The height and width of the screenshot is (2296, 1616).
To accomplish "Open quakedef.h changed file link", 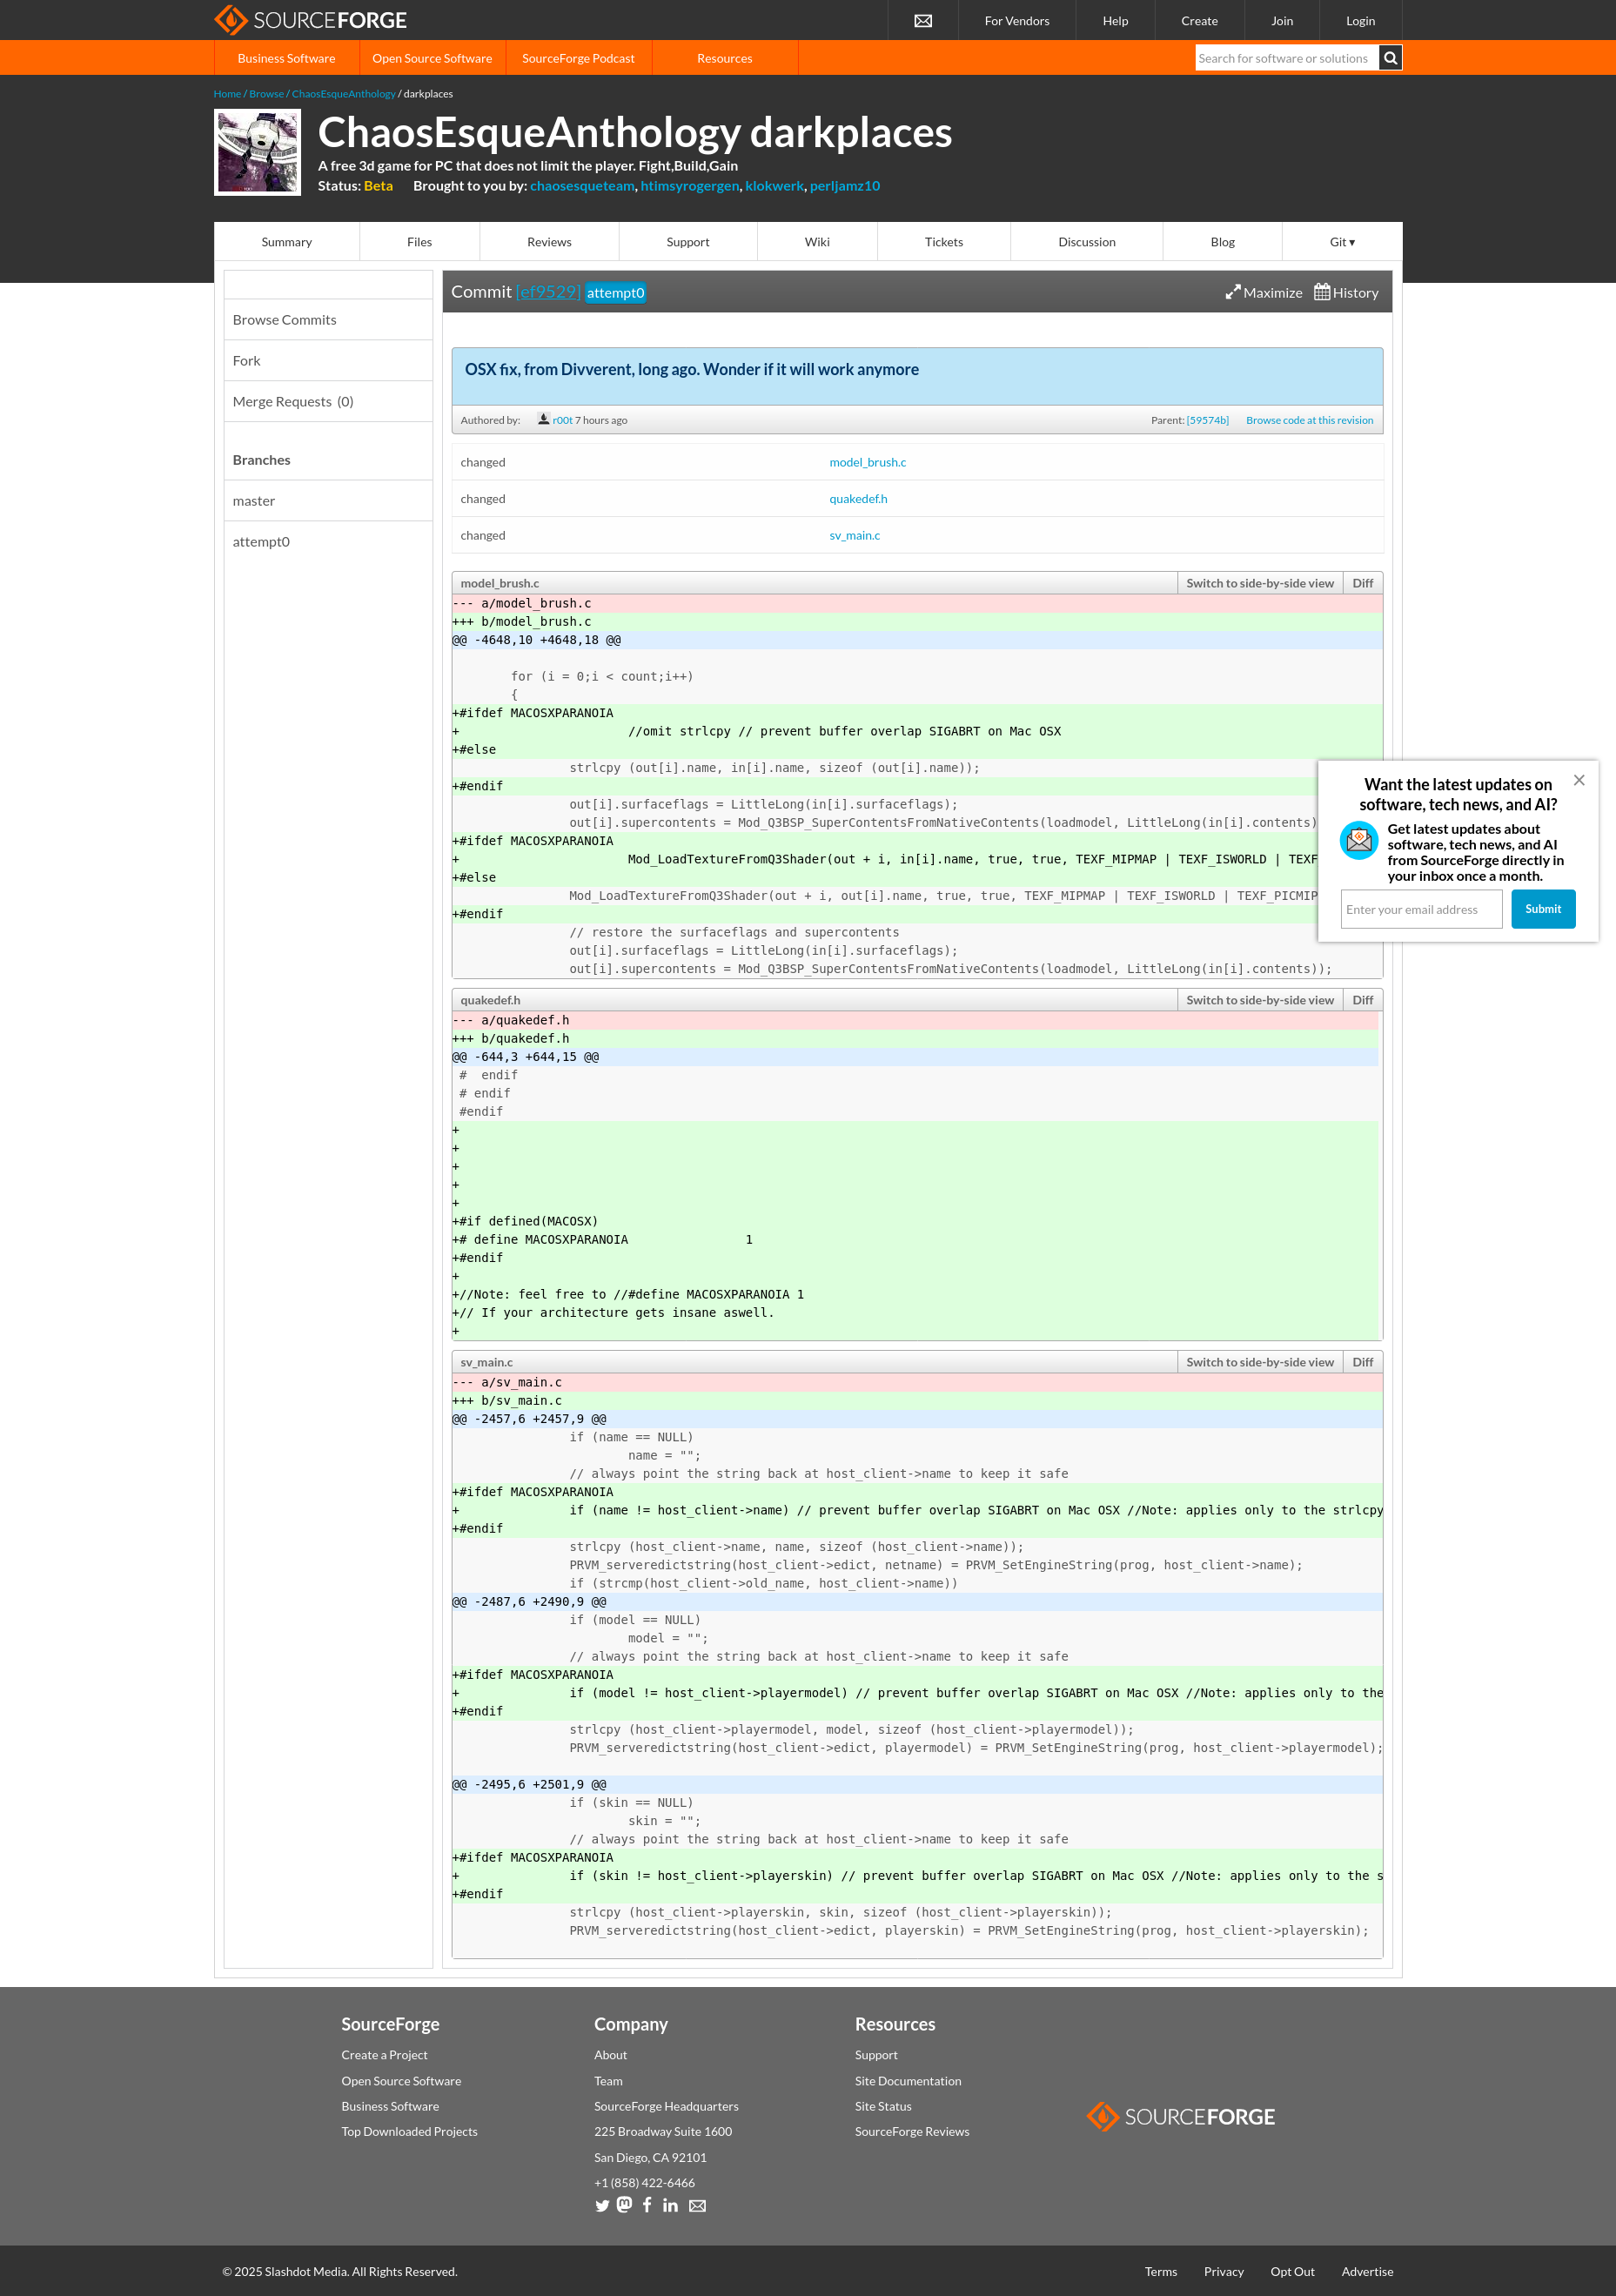I will tap(858, 499).
